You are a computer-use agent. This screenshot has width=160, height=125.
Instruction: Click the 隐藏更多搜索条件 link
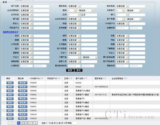click(x=10, y=32)
